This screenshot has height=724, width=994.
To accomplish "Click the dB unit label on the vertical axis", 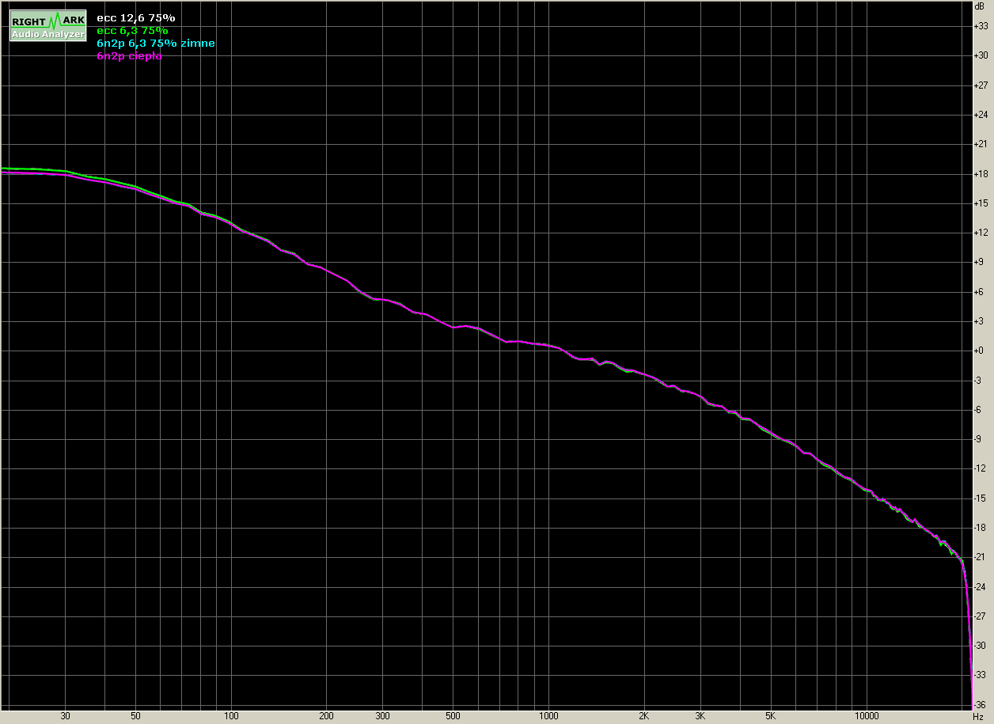I will (980, 6).
